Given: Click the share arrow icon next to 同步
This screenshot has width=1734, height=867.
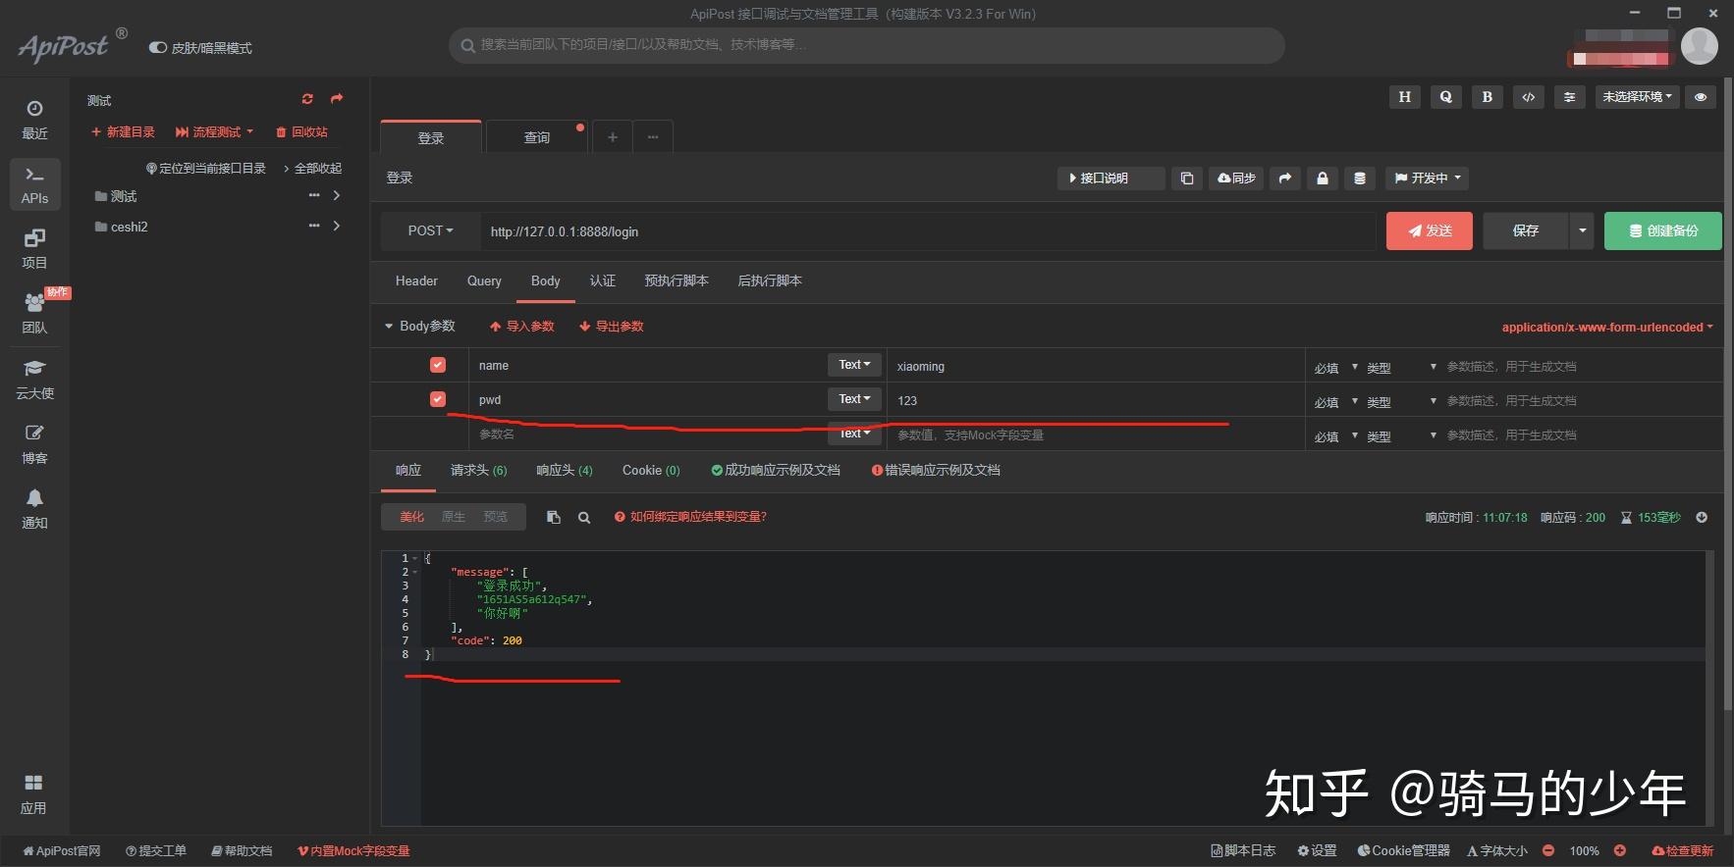Looking at the screenshot, I should click(1285, 178).
